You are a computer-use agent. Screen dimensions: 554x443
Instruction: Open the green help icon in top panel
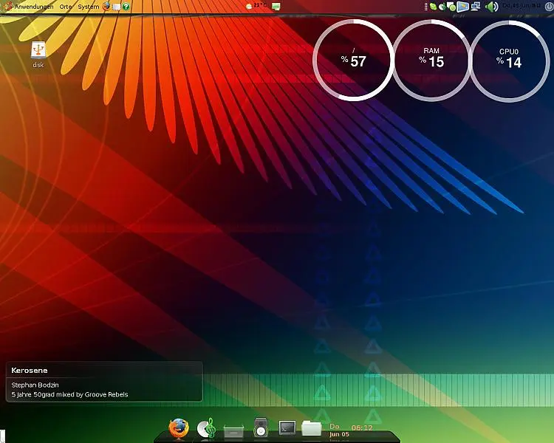[x=126, y=6]
